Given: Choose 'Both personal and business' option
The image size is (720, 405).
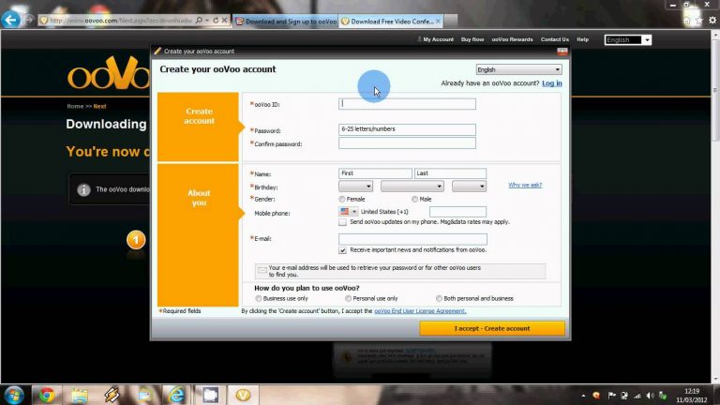Looking at the screenshot, I should [x=439, y=298].
